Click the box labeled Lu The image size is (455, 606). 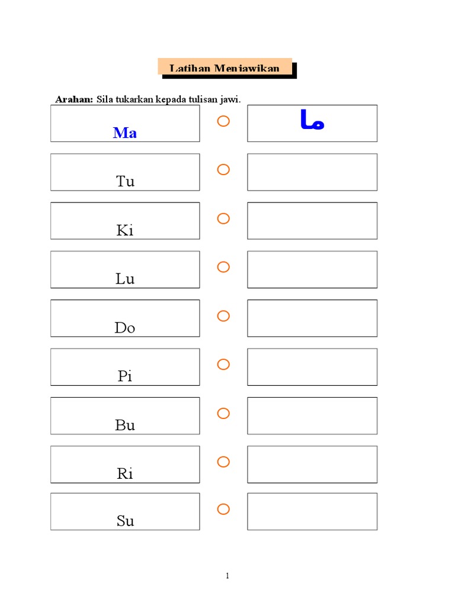pos(125,270)
